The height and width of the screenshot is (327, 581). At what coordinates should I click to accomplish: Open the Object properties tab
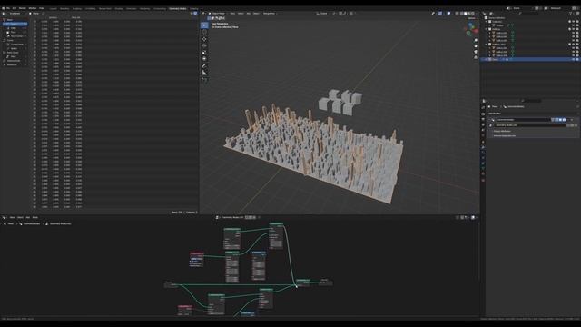click(483, 142)
